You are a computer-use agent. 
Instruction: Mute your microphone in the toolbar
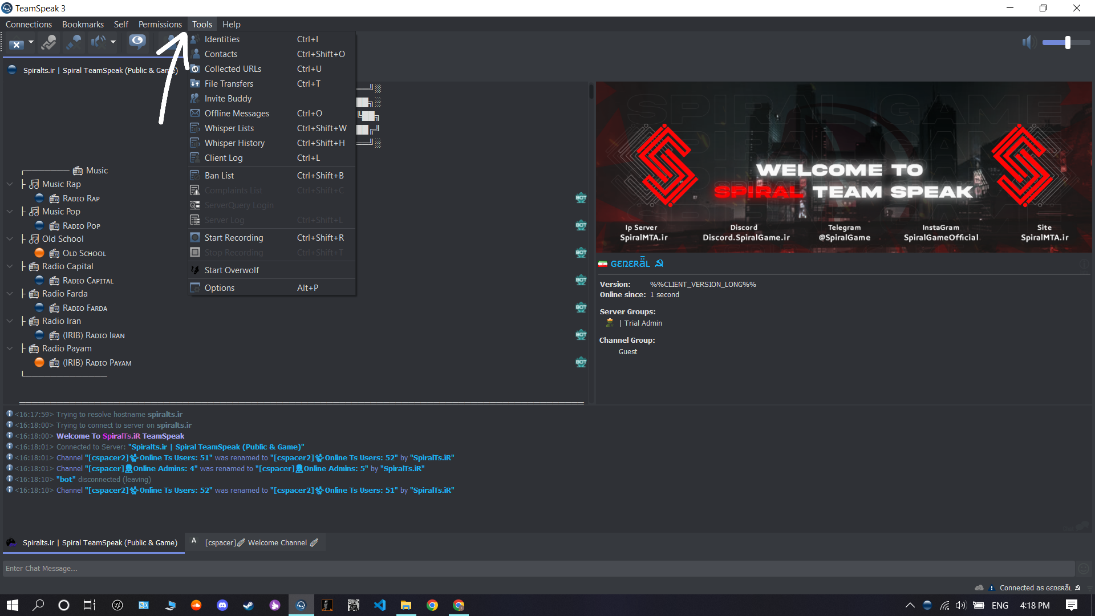point(74,43)
